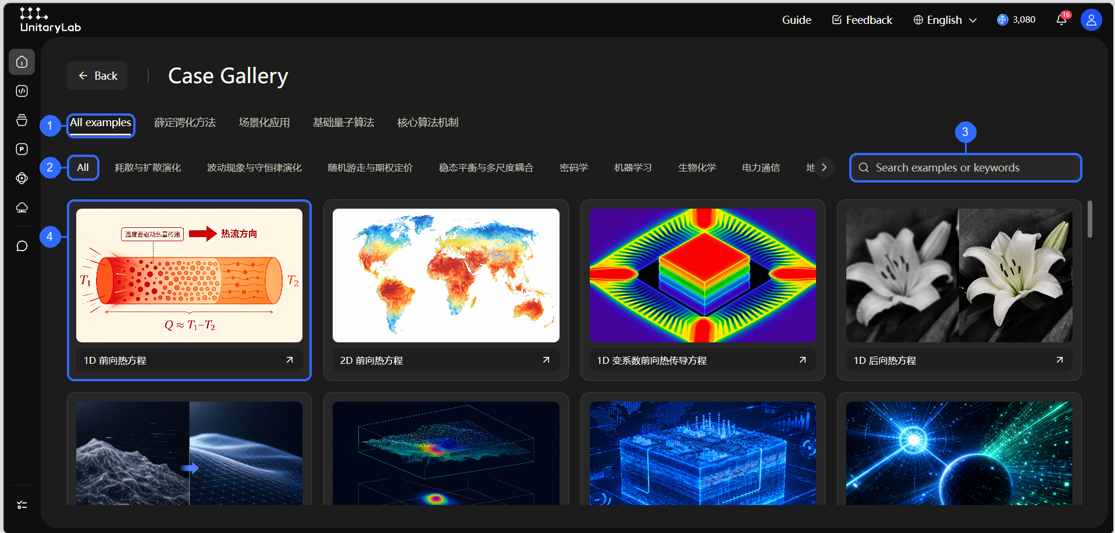Go back with the Back button
The height and width of the screenshot is (533, 1115).
[x=97, y=76]
